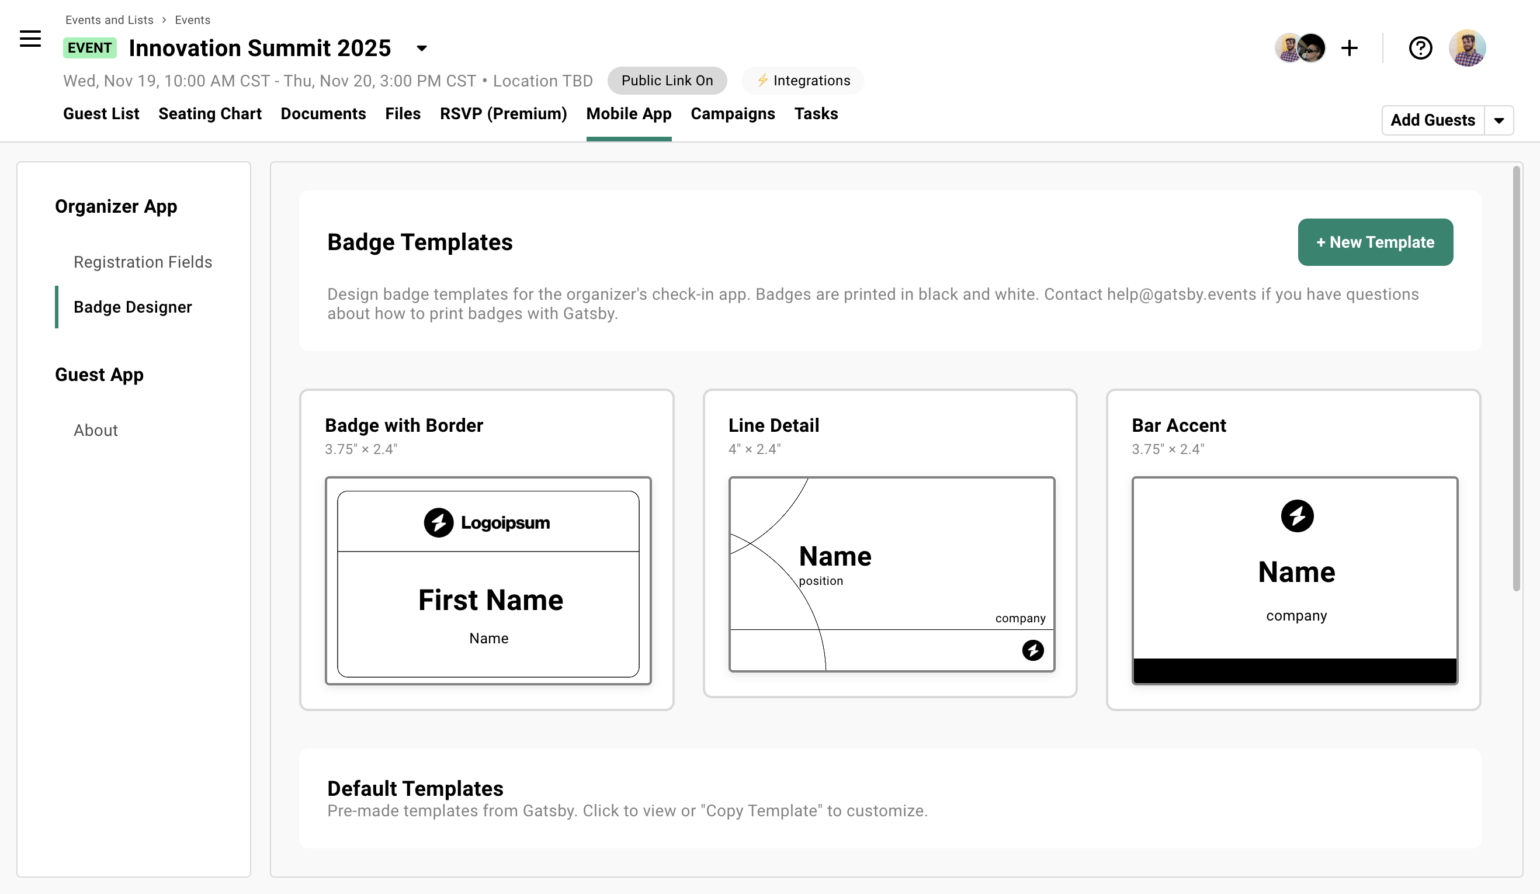Image resolution: width=1540 pixels, height=894 pixels.
Task: Toggle Public Link On setting
Action: pyautogui.click(x=667, y=80)
